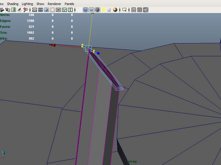The width and height of the screenshot is (221, 165).
Task: Turn on textured display checker icon
Action: point(98,10)
